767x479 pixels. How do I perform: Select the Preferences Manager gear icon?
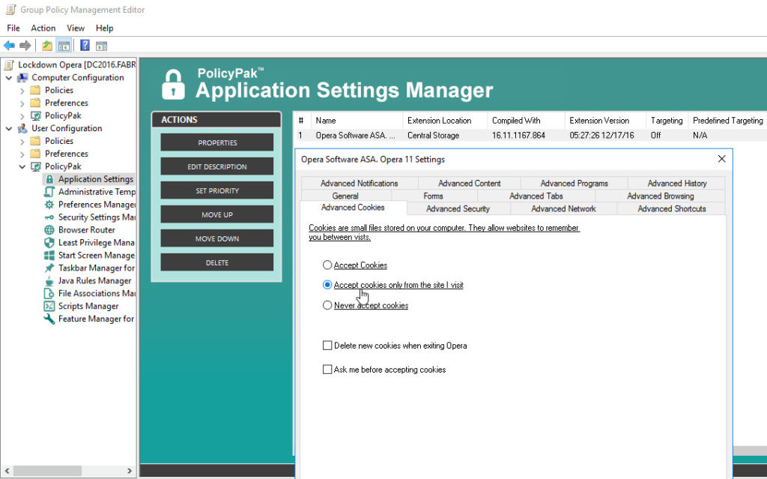[x=49, y=205]
